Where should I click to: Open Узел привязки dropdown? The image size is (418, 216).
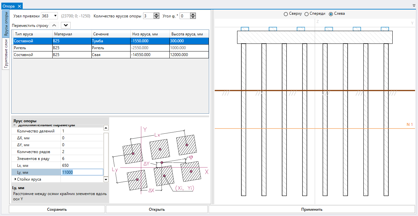point(55,16)
